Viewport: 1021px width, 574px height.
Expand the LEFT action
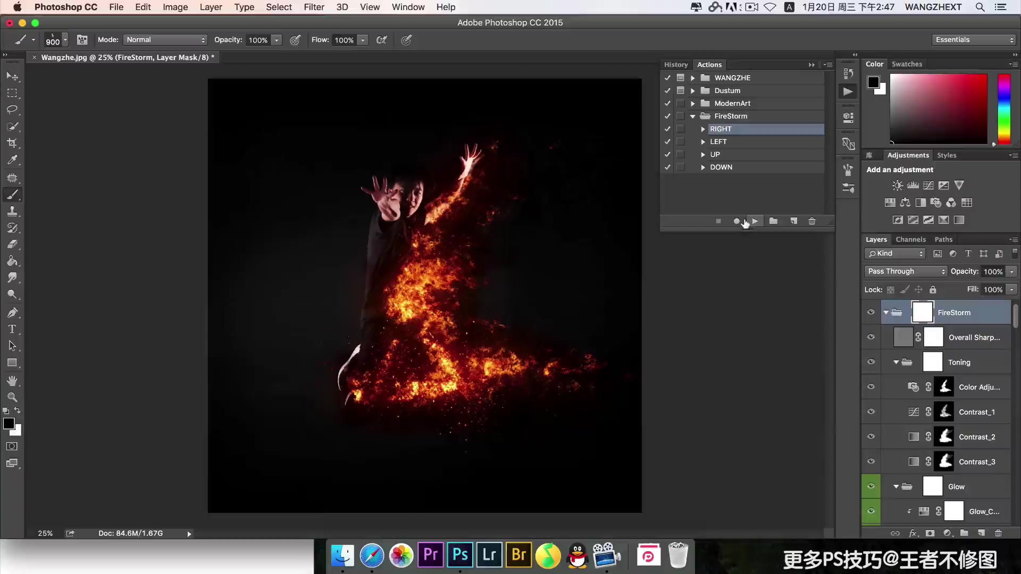(x=703, y=142)
